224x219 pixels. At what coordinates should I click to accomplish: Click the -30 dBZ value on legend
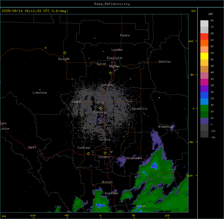click(x=213, y=138)
